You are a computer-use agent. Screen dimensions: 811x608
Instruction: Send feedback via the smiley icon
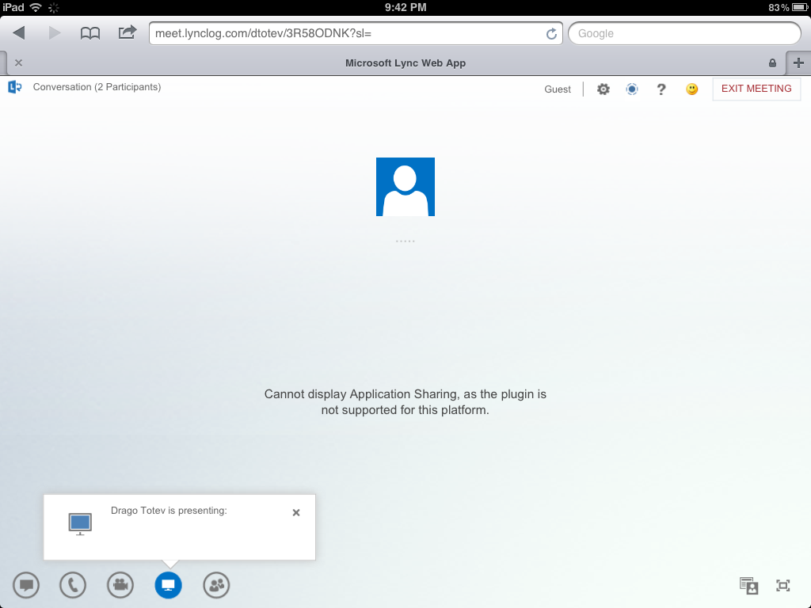(691, 89)
